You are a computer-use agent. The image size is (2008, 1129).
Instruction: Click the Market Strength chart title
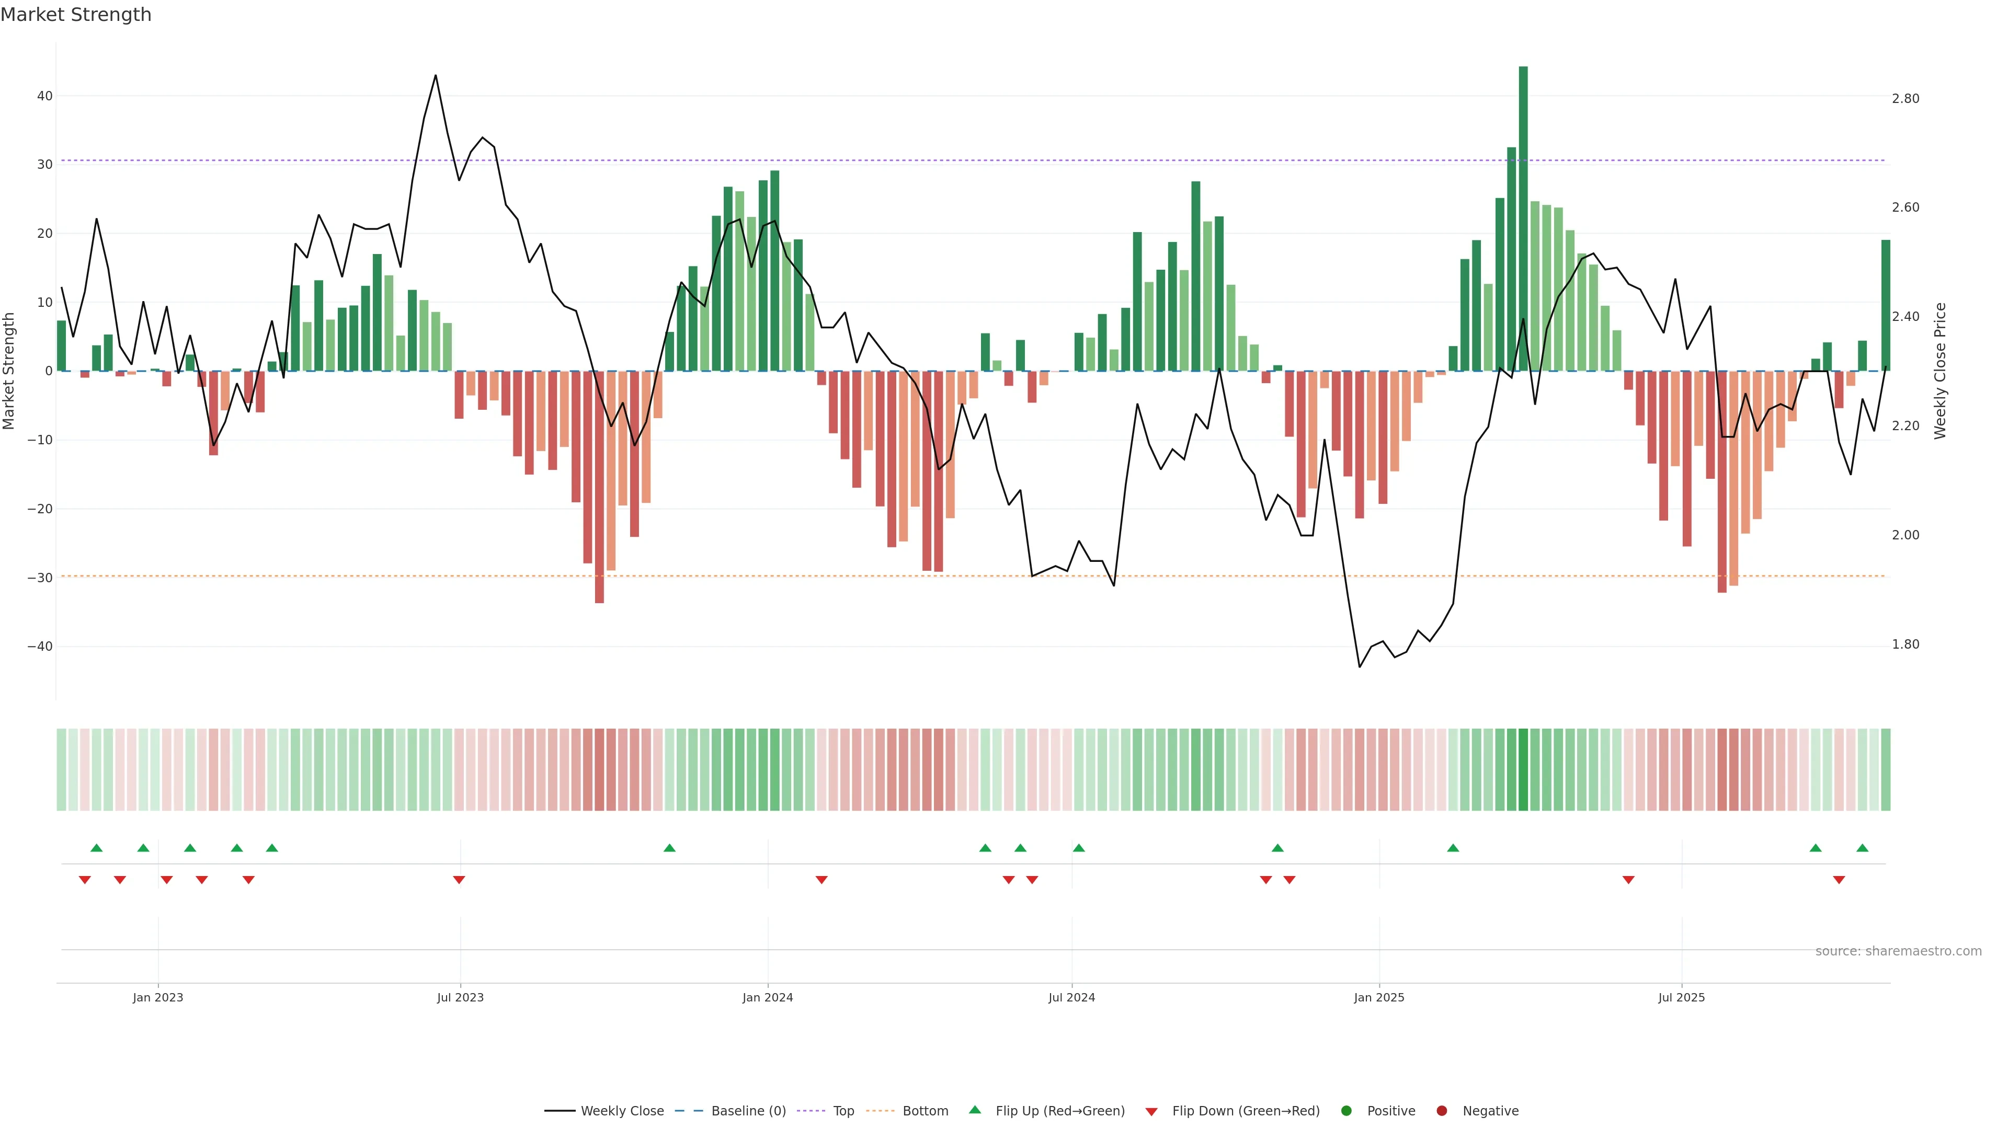tap(76, 15)
